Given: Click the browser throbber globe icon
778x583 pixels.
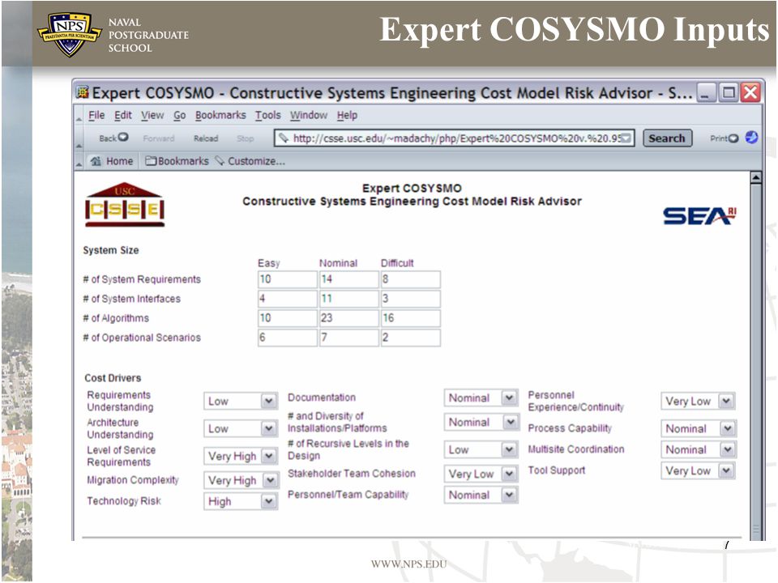Looking at the screenshot, I should 752,138.
